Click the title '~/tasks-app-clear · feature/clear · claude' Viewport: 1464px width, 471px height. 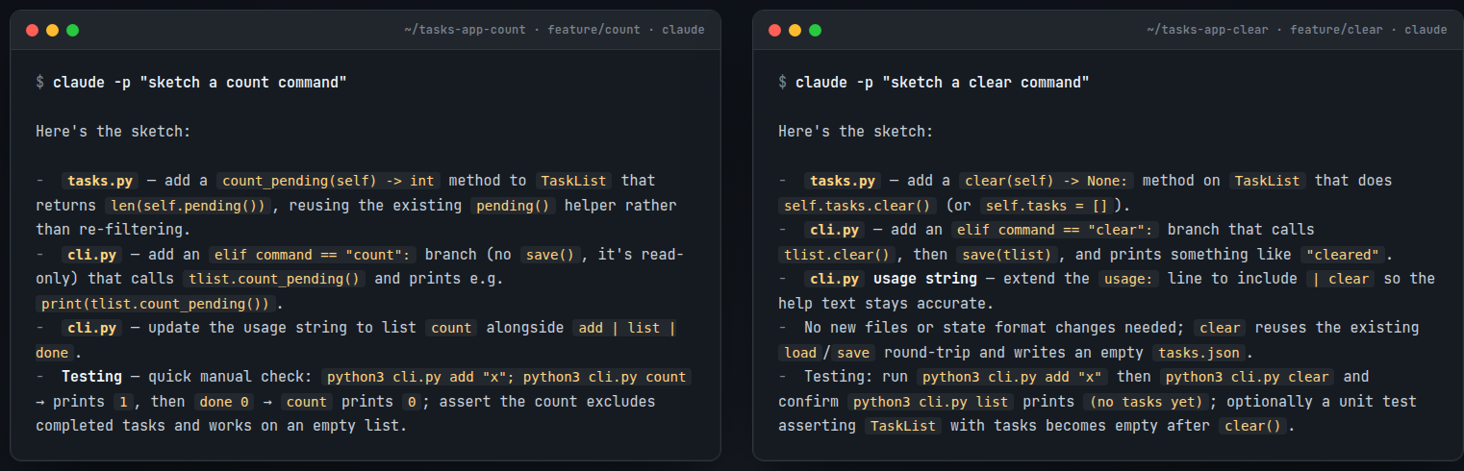1297,30
